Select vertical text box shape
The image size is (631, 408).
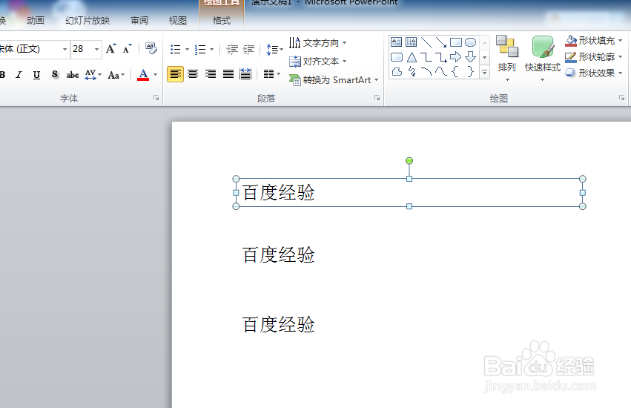click(411, 42)
